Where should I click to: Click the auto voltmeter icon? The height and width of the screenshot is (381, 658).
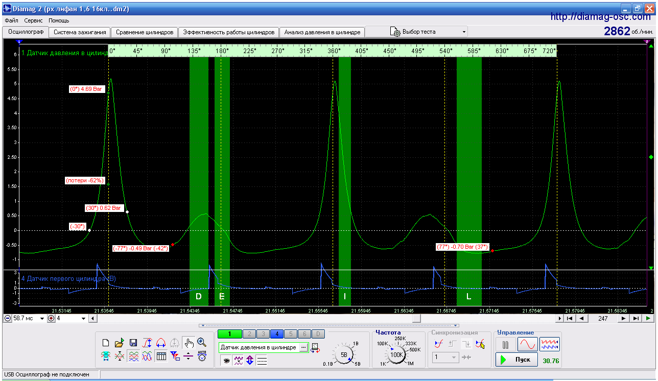[x=202, y=356]
